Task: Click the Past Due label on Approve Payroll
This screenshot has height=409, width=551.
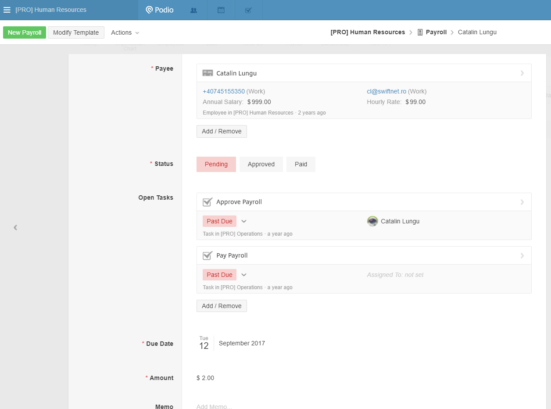Action: 219,221
